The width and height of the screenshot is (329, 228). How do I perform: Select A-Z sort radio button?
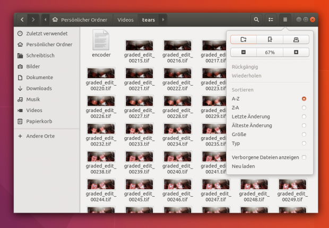point(304,99)
